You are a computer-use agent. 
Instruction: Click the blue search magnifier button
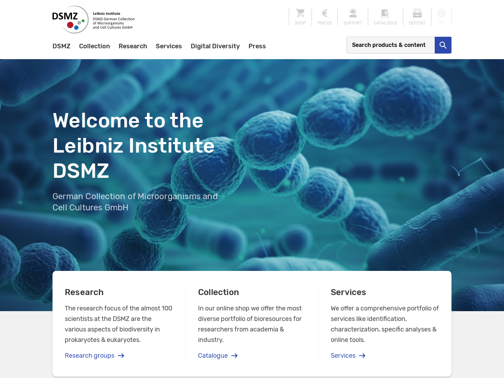click(443, 45)
